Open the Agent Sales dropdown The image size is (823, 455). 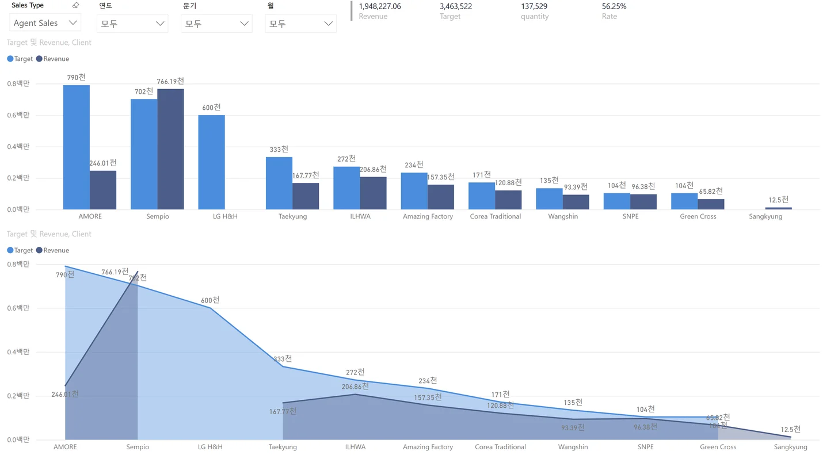(x=45, y=23)
